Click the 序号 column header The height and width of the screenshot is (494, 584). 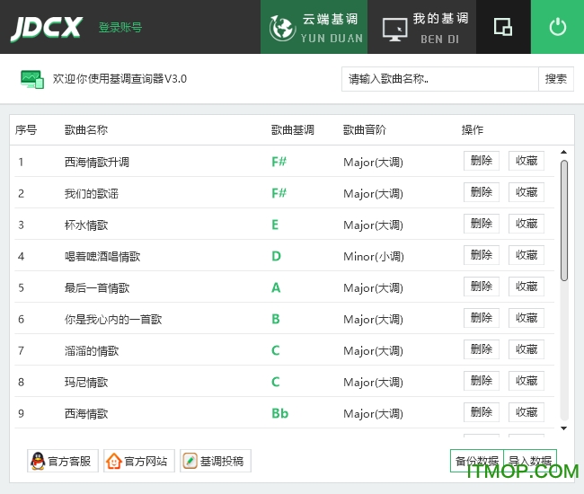click(26, 130)
